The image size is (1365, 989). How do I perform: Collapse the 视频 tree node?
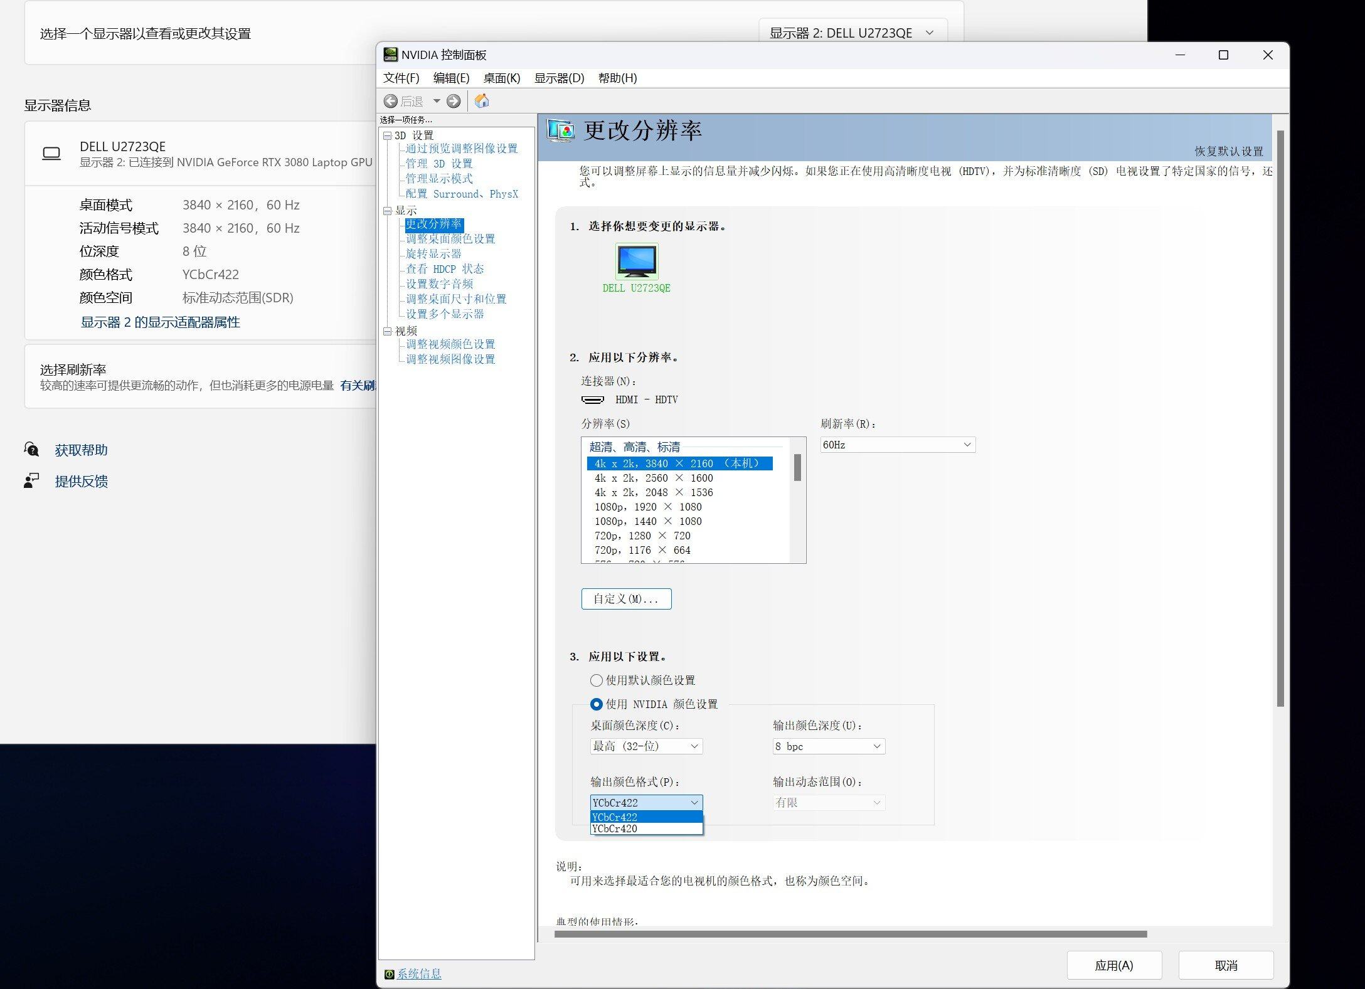[x=387, y=331]
